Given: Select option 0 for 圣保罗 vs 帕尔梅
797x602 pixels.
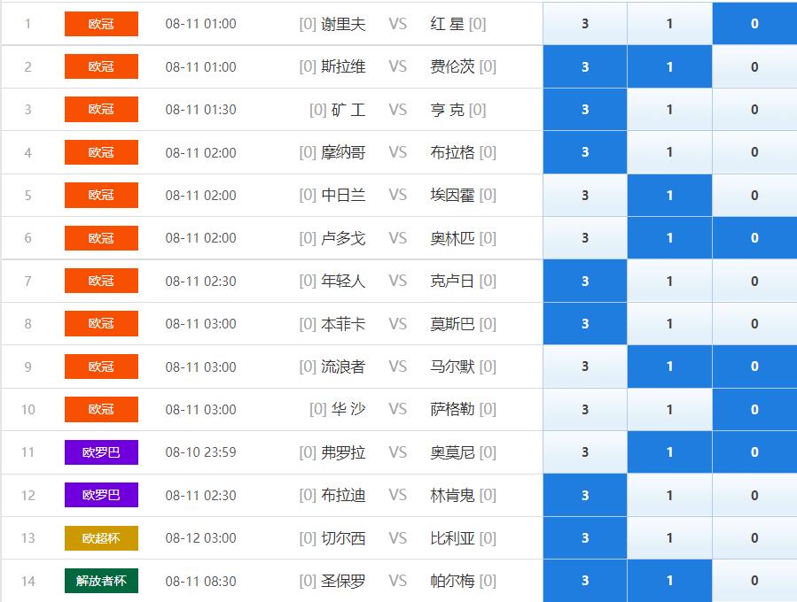Looking at the screenshot, I should point(754,581).
